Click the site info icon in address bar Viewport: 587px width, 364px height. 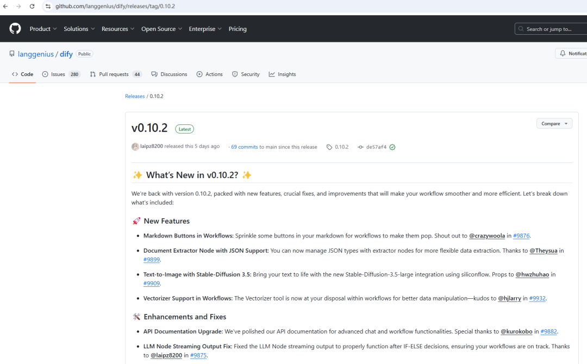tap(48, 6)
